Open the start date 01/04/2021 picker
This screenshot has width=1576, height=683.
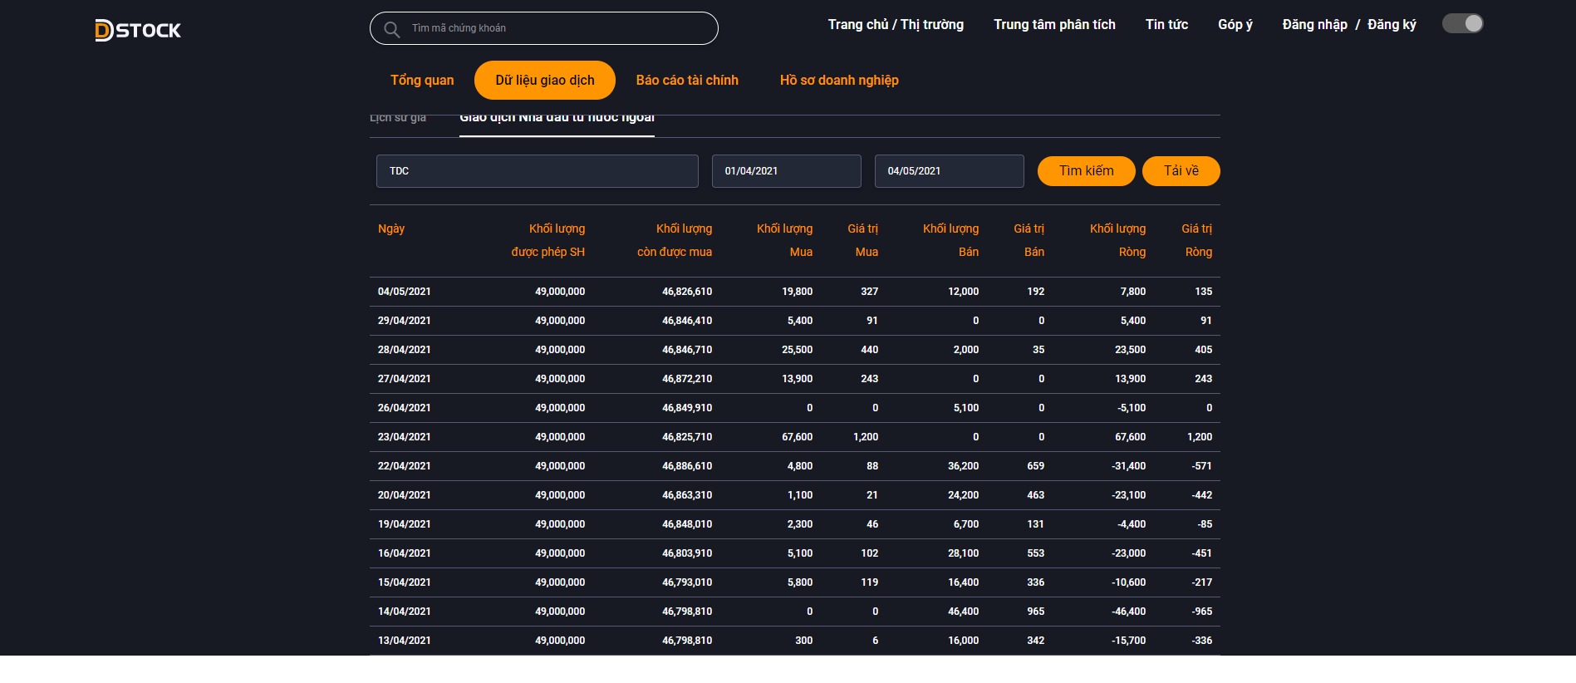[x=786, y=171]
